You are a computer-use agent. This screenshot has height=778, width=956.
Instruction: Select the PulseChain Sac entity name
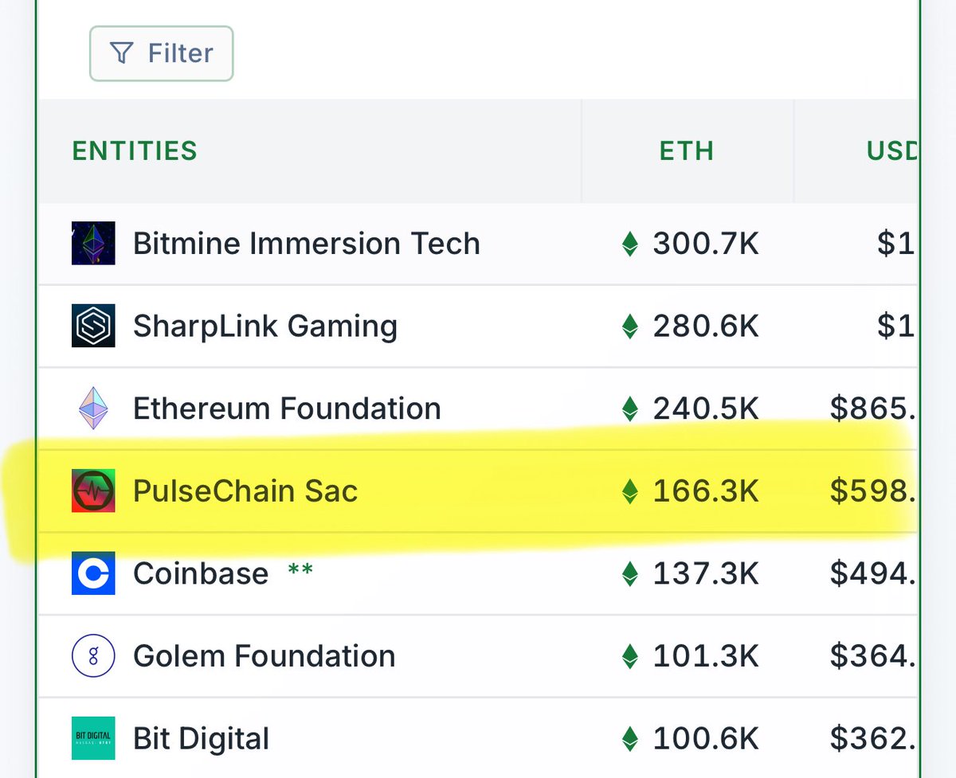[x=245, y=491]
